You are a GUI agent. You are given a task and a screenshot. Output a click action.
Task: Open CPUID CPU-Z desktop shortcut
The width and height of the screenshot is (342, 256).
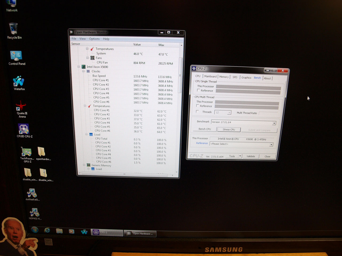(24, 131)
